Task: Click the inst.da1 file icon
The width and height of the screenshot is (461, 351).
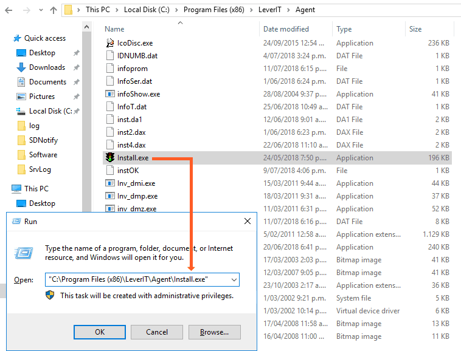Action: [x=110, y=120]
